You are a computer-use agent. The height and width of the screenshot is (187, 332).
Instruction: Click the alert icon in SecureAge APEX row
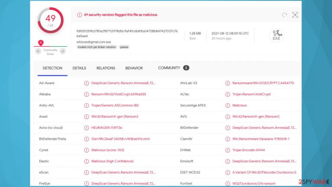[228, 105]
